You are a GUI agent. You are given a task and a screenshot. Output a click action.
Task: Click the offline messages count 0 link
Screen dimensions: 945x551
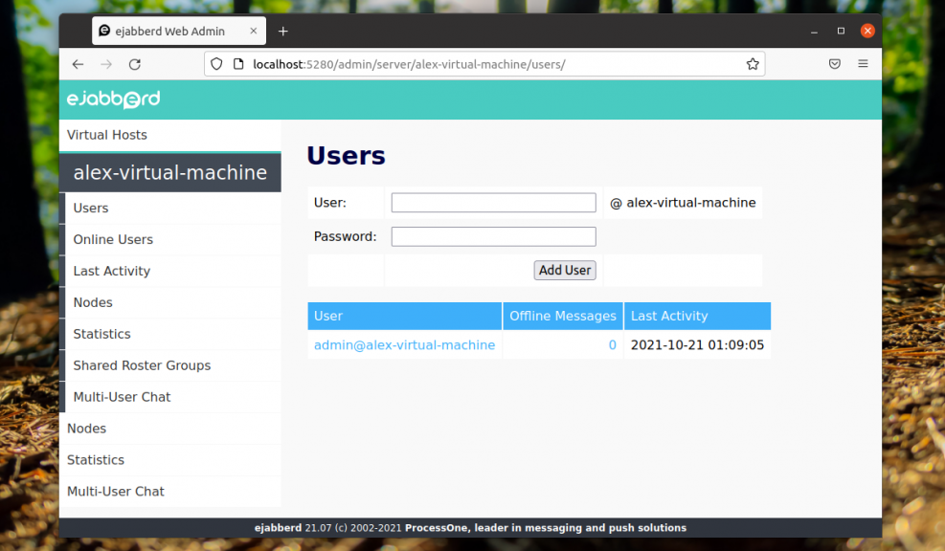613,345
